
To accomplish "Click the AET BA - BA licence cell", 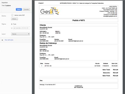I will (x=48, y=66).
